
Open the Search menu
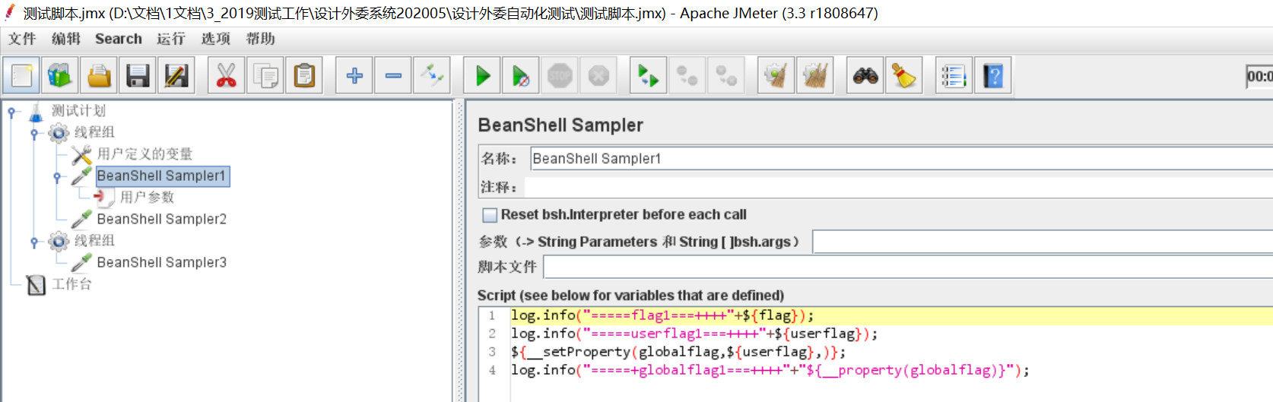pyautogui.click(x=119, y=39)
